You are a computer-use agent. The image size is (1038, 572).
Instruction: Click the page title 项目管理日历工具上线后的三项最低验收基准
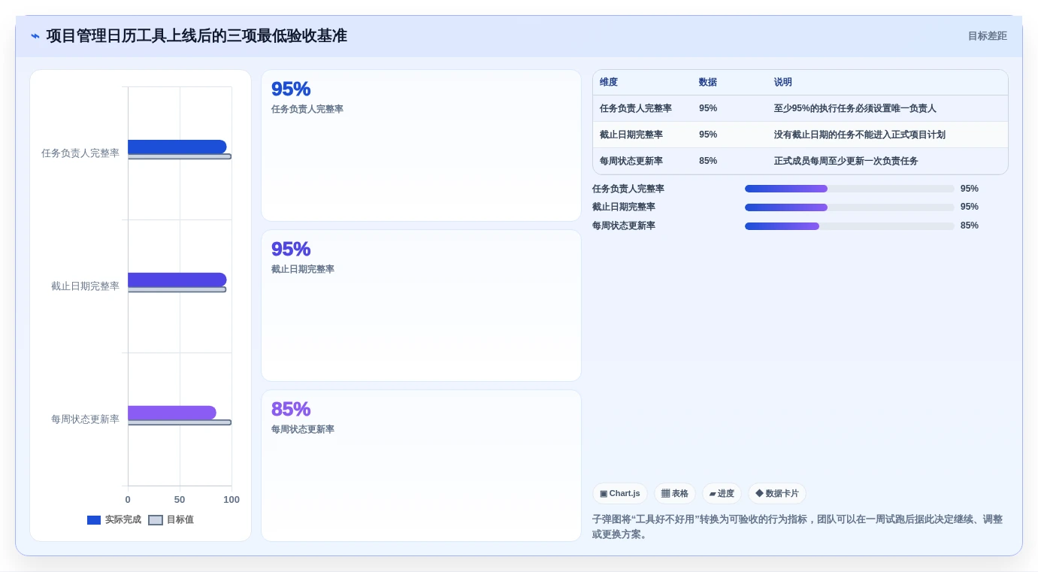[x=197, y=36]
